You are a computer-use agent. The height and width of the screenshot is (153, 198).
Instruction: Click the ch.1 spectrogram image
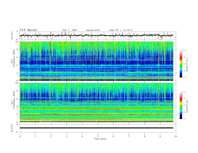96,61
